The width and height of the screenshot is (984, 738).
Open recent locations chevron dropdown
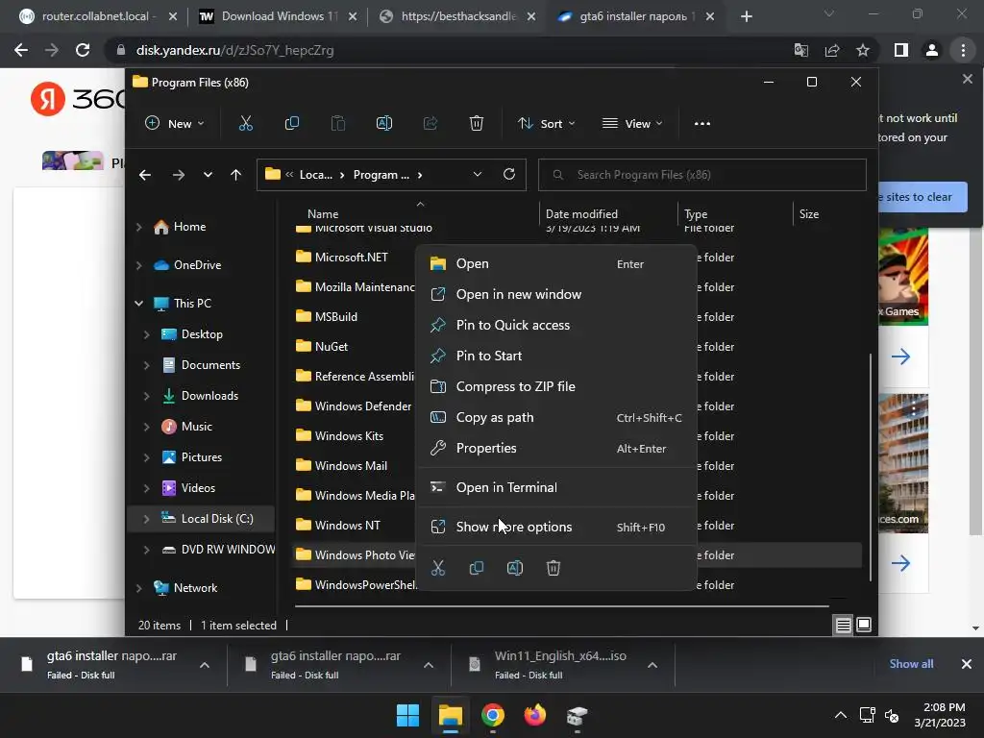208,175
